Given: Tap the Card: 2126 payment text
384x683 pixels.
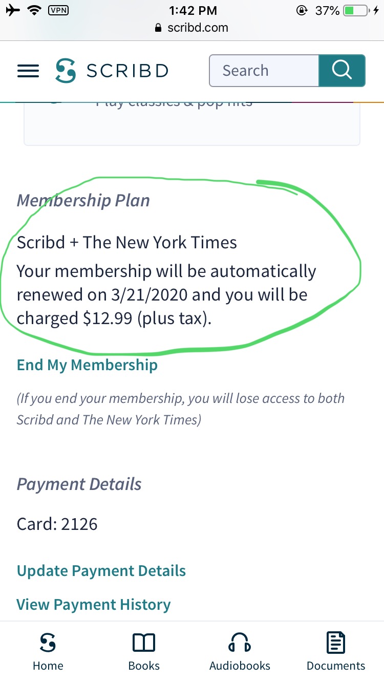Looking at the screenshot, I should coord(57,524).
